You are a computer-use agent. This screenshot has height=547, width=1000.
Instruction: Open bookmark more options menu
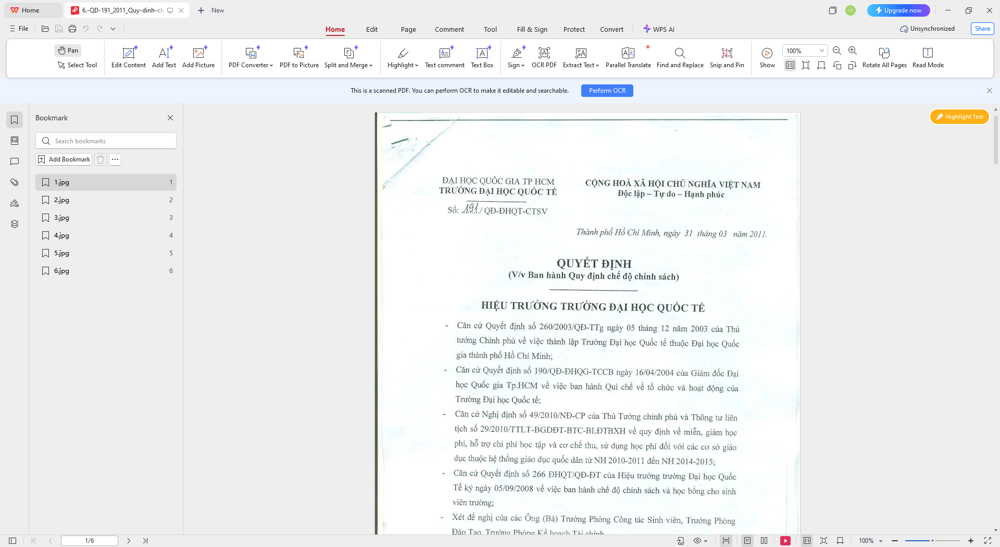click(x=115, y=159)
